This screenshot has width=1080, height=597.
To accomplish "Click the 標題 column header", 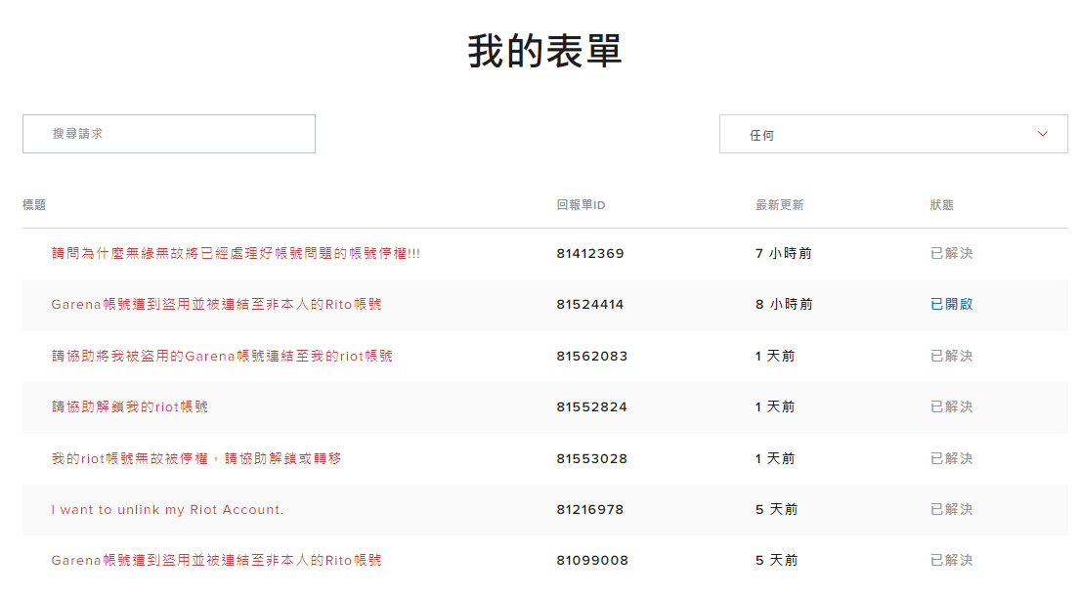I will click(34, 205).
